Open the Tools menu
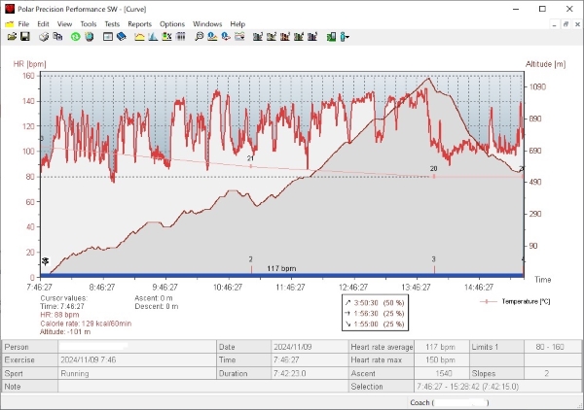Image resolution: width=584 pixels, height=410 pixels. point(89,23)
